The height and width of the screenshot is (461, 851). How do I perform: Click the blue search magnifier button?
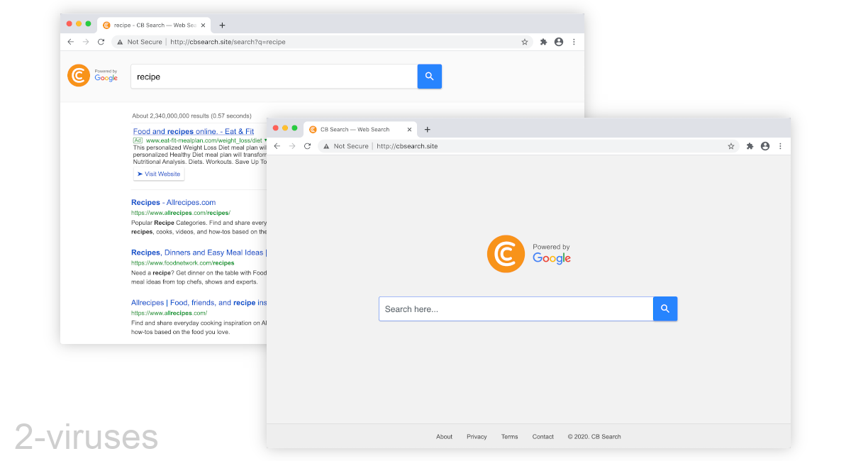pos(664,309)
